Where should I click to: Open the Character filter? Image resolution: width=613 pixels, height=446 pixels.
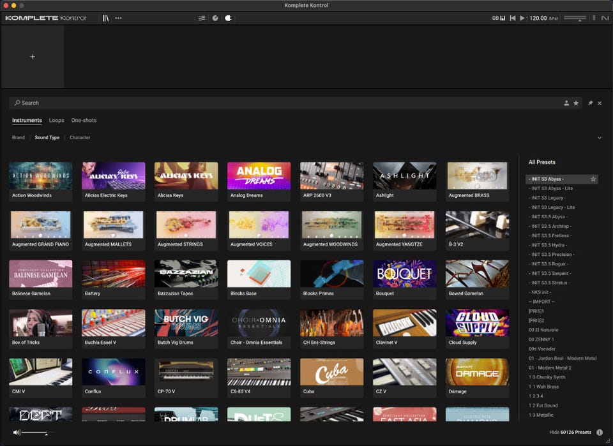[x=80, y=138]
